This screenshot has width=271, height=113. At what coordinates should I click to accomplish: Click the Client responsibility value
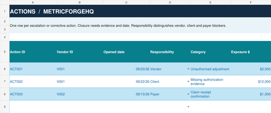click(155, 81)
